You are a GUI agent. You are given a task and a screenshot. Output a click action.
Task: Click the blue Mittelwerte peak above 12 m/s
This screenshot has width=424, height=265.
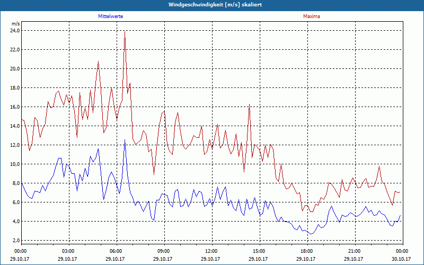coord(125,140)
